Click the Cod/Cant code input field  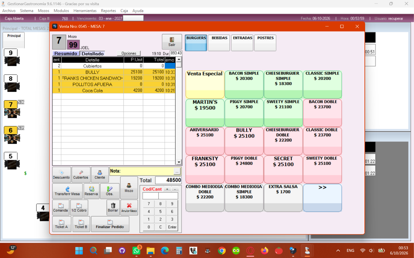point(151,196)
